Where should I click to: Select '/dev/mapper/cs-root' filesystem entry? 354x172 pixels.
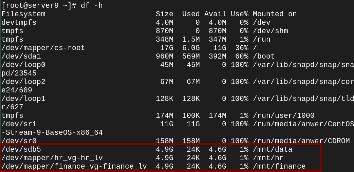tap(43, 48)
